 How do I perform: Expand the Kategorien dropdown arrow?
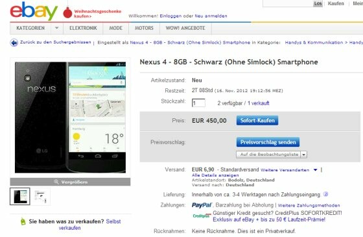tap(57, 28)
